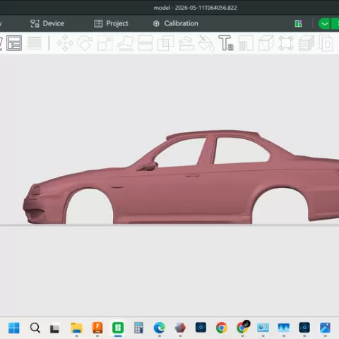The width and height of the screenshot is (339, 339).
Task: Open the Mesh Boolean tool
Action: point(165,43)
